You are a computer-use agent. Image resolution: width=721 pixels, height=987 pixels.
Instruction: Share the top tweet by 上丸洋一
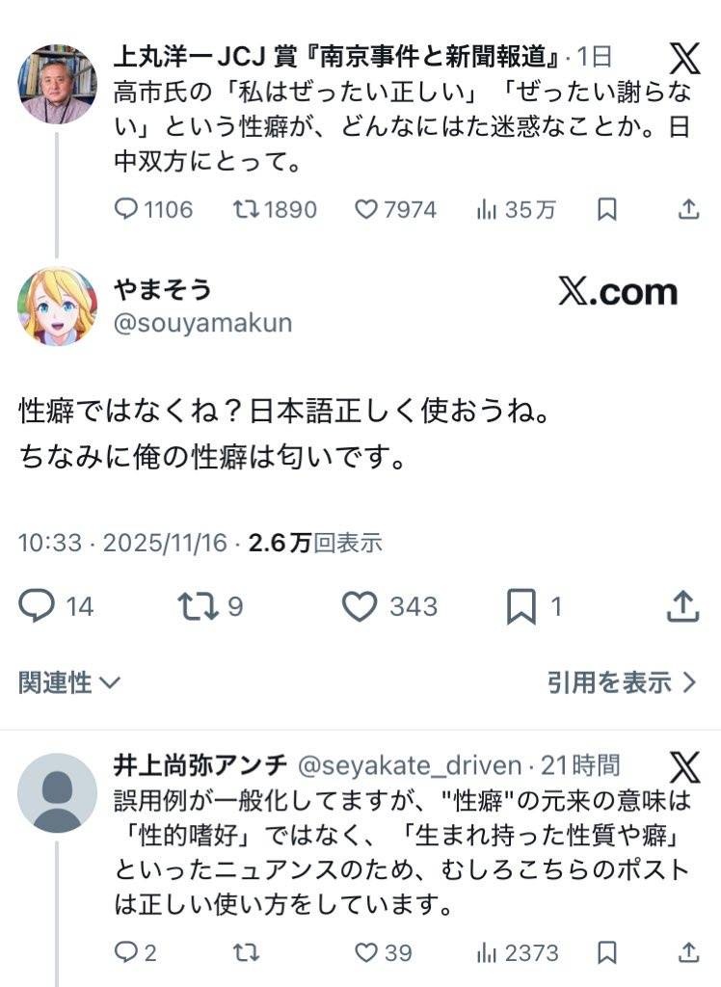tap(688, 209)
